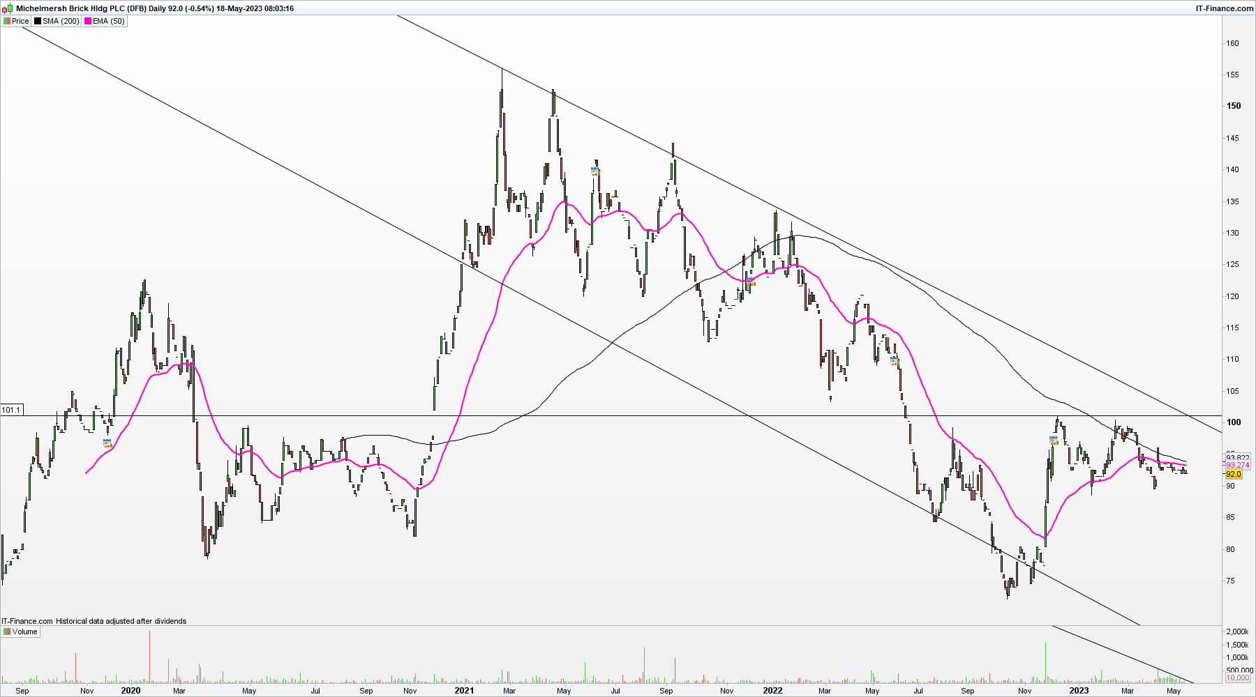Screen dimensions: 1256x697
Task: Click the yellow 92.0 current price tag
Action: coord(1233,474)
